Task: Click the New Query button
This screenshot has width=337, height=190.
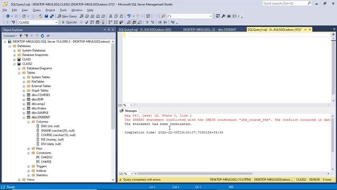Action: (67, 16)
